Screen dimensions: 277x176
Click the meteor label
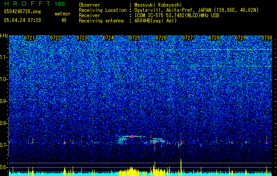pyautogui.click(x=63, y=14)
